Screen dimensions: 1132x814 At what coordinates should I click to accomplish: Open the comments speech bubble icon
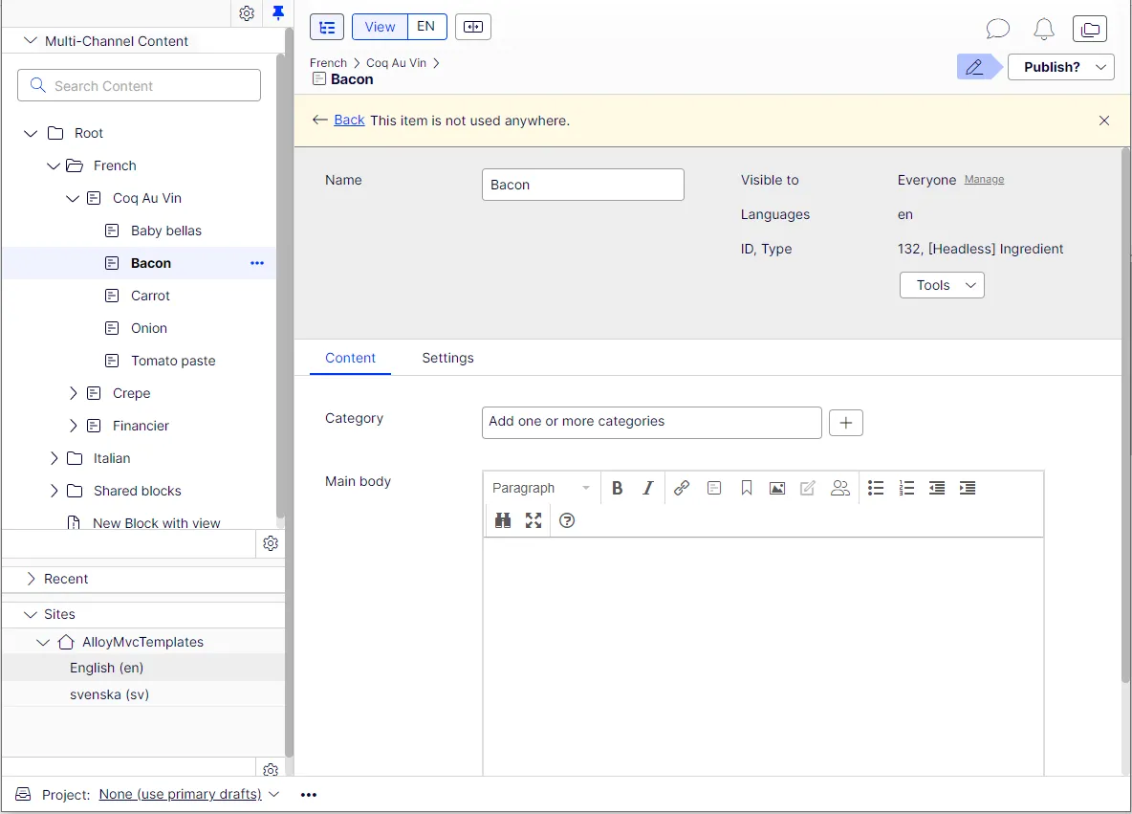tap(998, 29)
